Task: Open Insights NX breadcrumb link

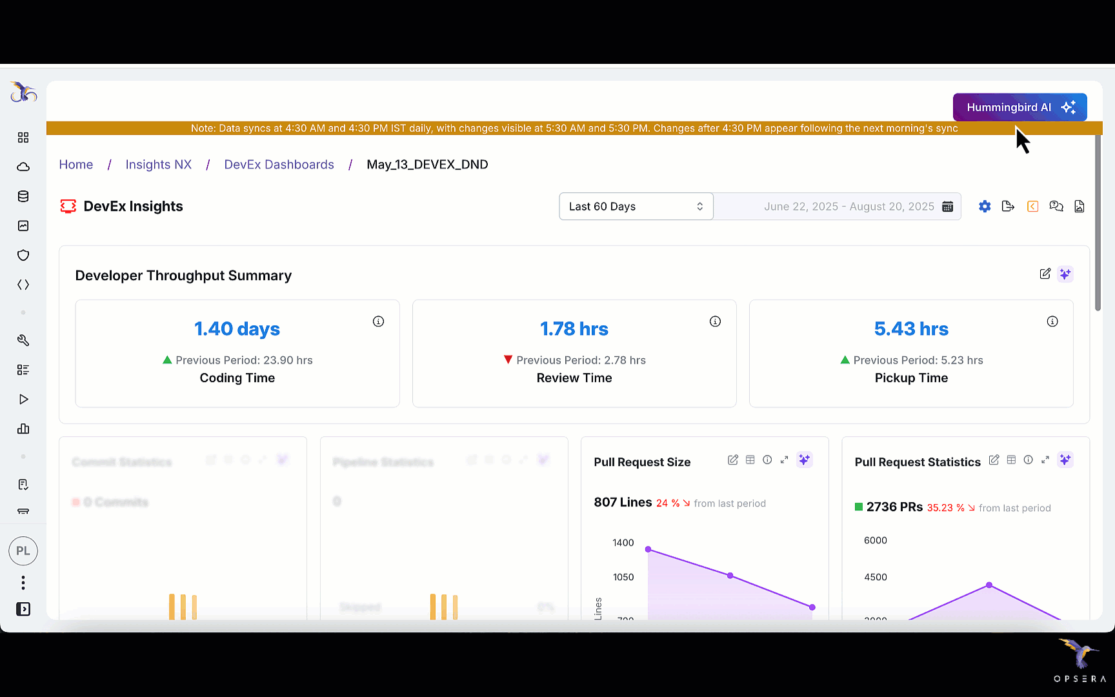Action: coord(158,165)
